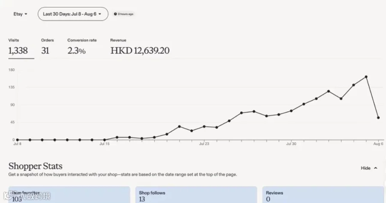Open the Shop follows card
Image resolution: width=386 pixels, height=203 pixels.
[x=196, y=194]
